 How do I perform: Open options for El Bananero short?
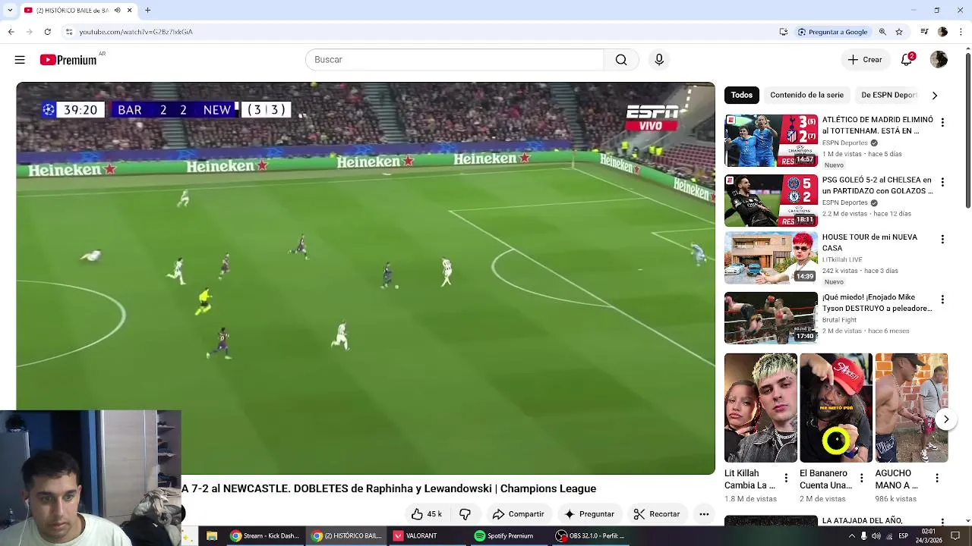click(861, 478)
